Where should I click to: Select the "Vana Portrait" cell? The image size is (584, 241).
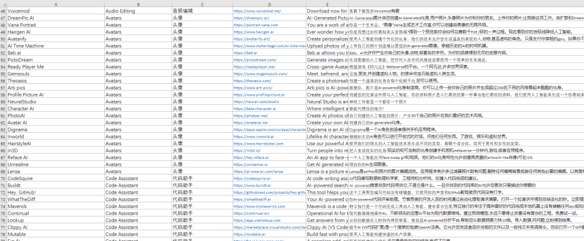pos(55,25)
